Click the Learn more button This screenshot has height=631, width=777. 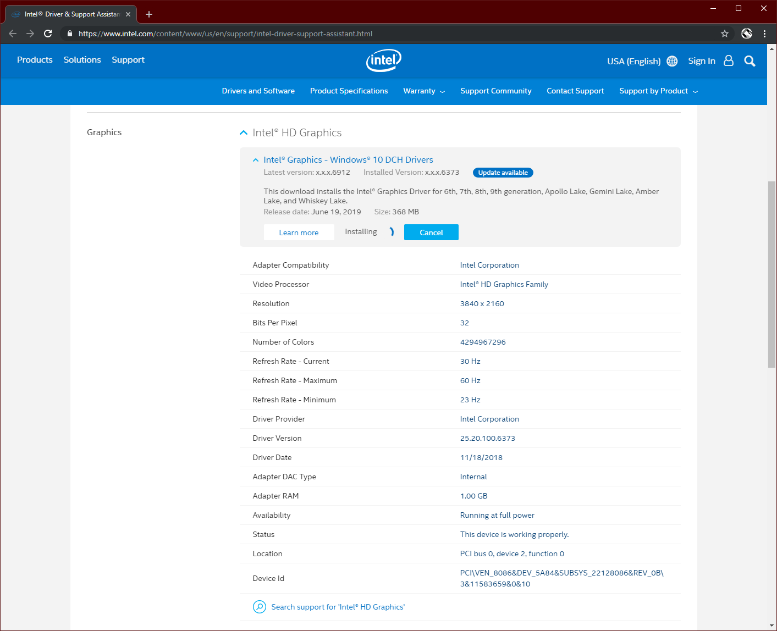pos(299,233)
